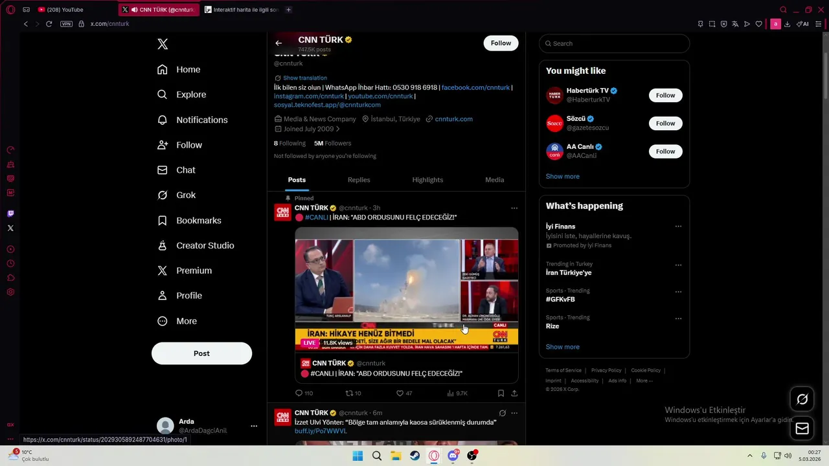Image resolution: width=829 pixels, height=466 pixels.
Task: Open options for #GFKvFB trend
Action: [x=678, y=292]
